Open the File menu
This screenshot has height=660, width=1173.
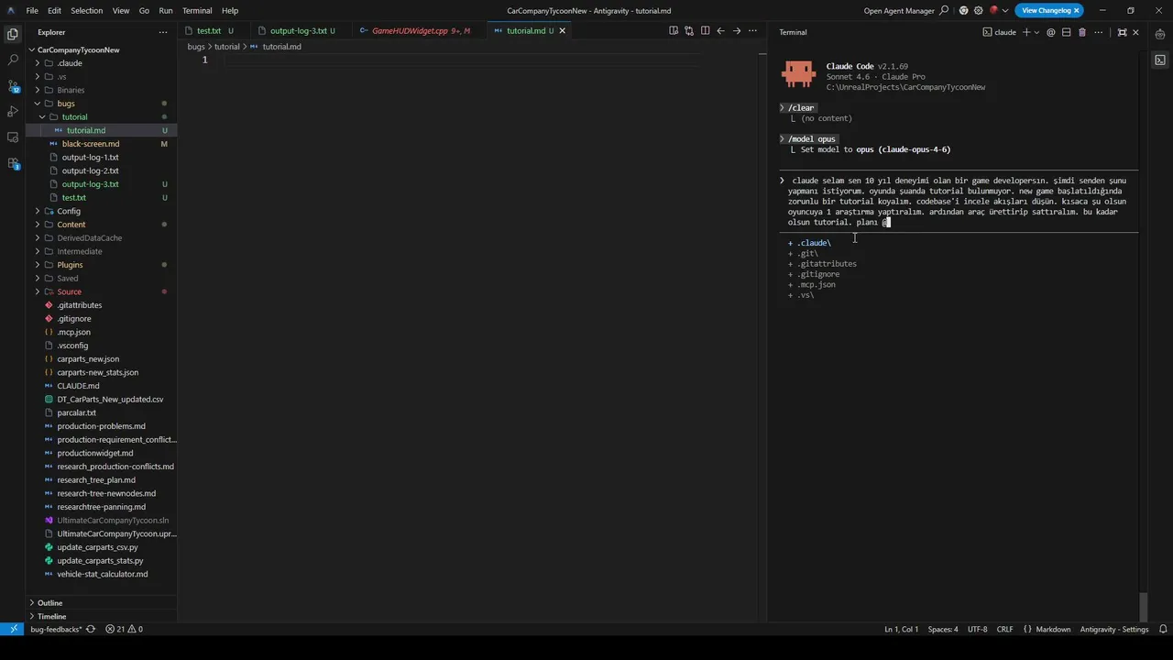pyautogui.click(x=32, y=10)
